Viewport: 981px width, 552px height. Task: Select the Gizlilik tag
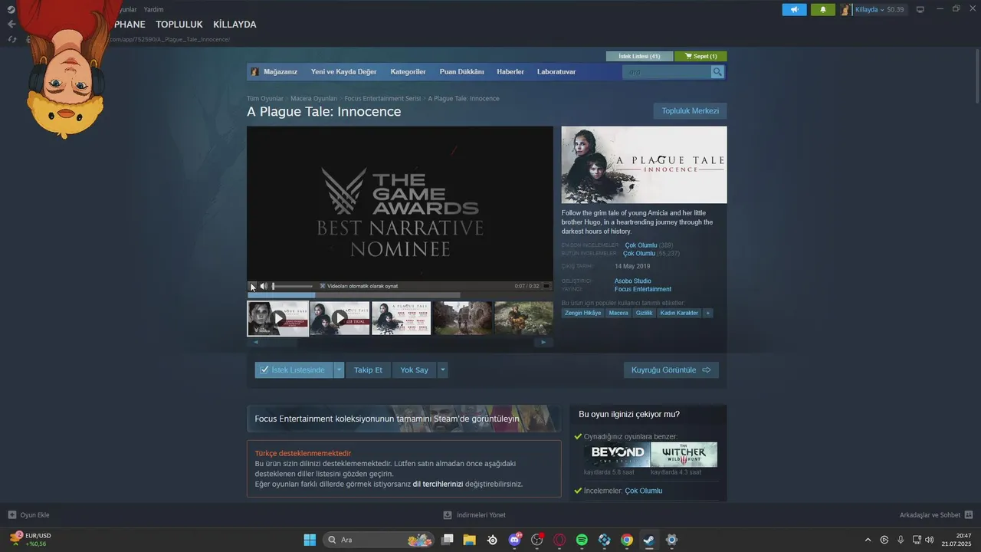(x=644, y=313)
